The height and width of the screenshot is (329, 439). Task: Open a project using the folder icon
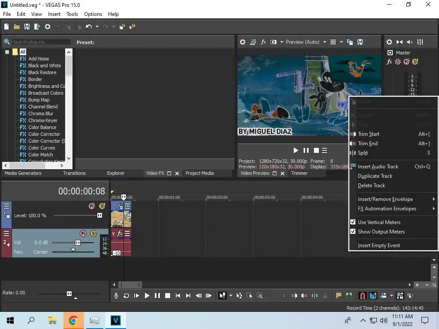click(17, 27)
